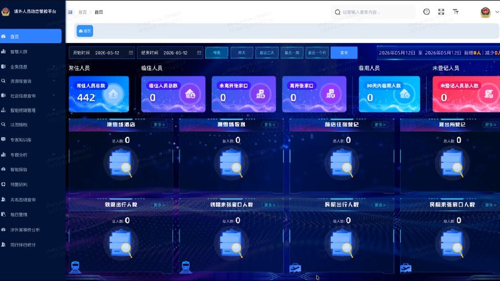Screen dimensions: 500x281
Task: Open 更多 link on 滑雪场散客 panel
Action: click(x=270, y=125)
